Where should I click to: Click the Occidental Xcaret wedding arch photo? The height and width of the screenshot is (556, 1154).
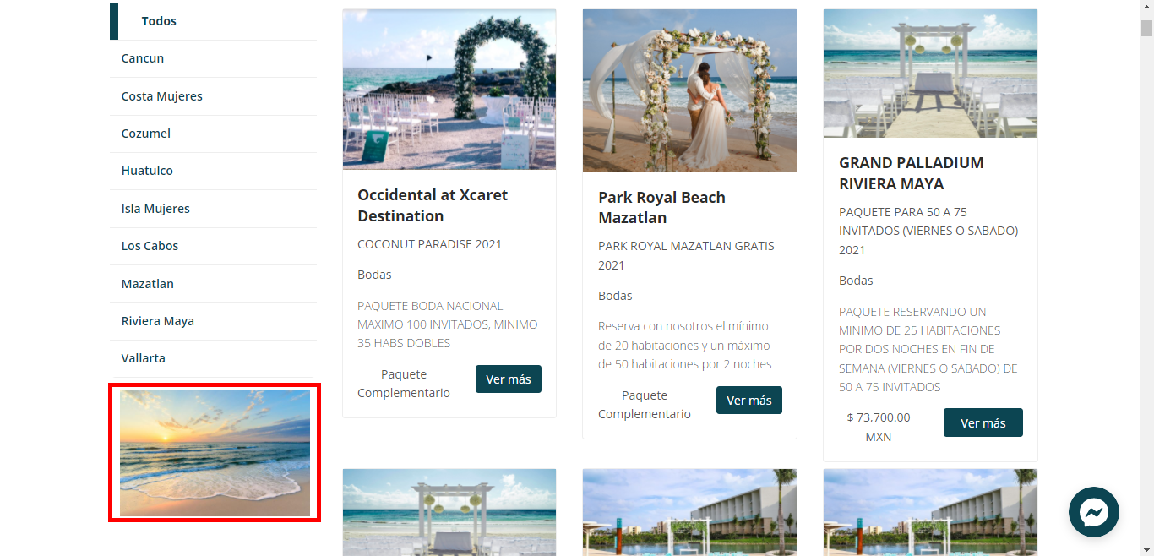(449, 90)
